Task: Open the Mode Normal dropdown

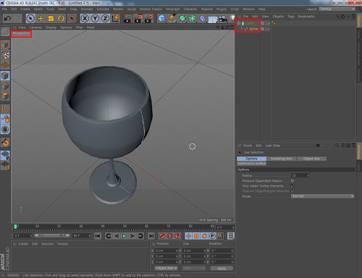Action: 323,196
